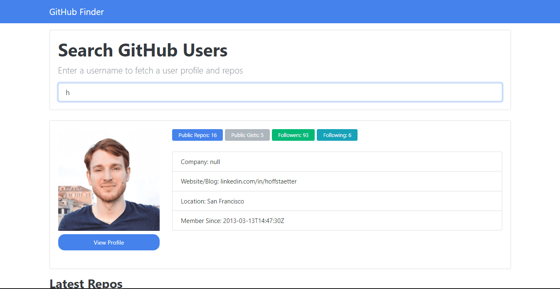Select the user's profile avatar photo
560x289 pixels.
click(x=109, y=180)
